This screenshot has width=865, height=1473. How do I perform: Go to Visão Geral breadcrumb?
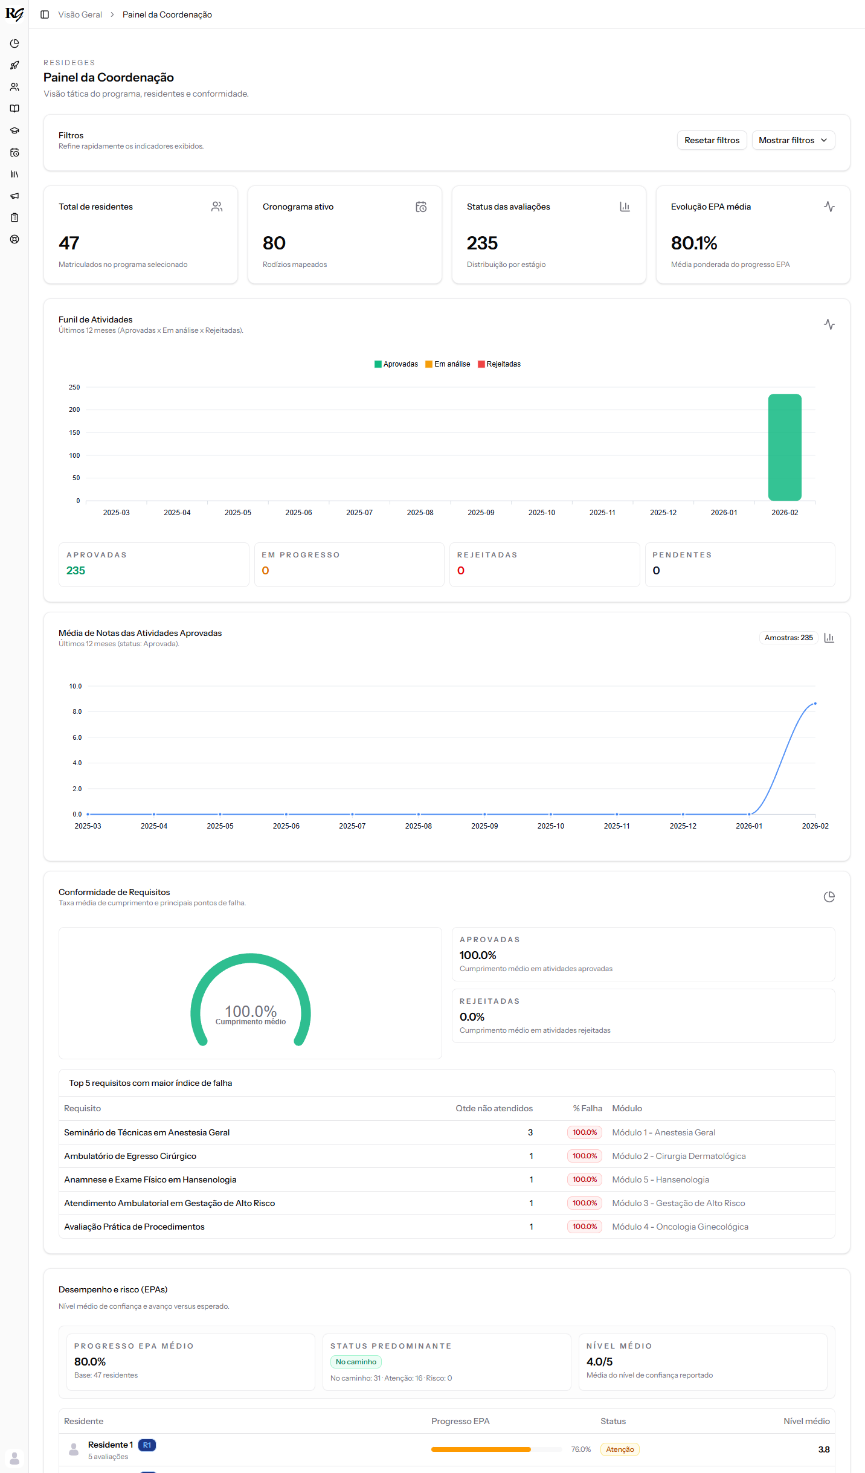pyautogui.click(x=80, y=14)
